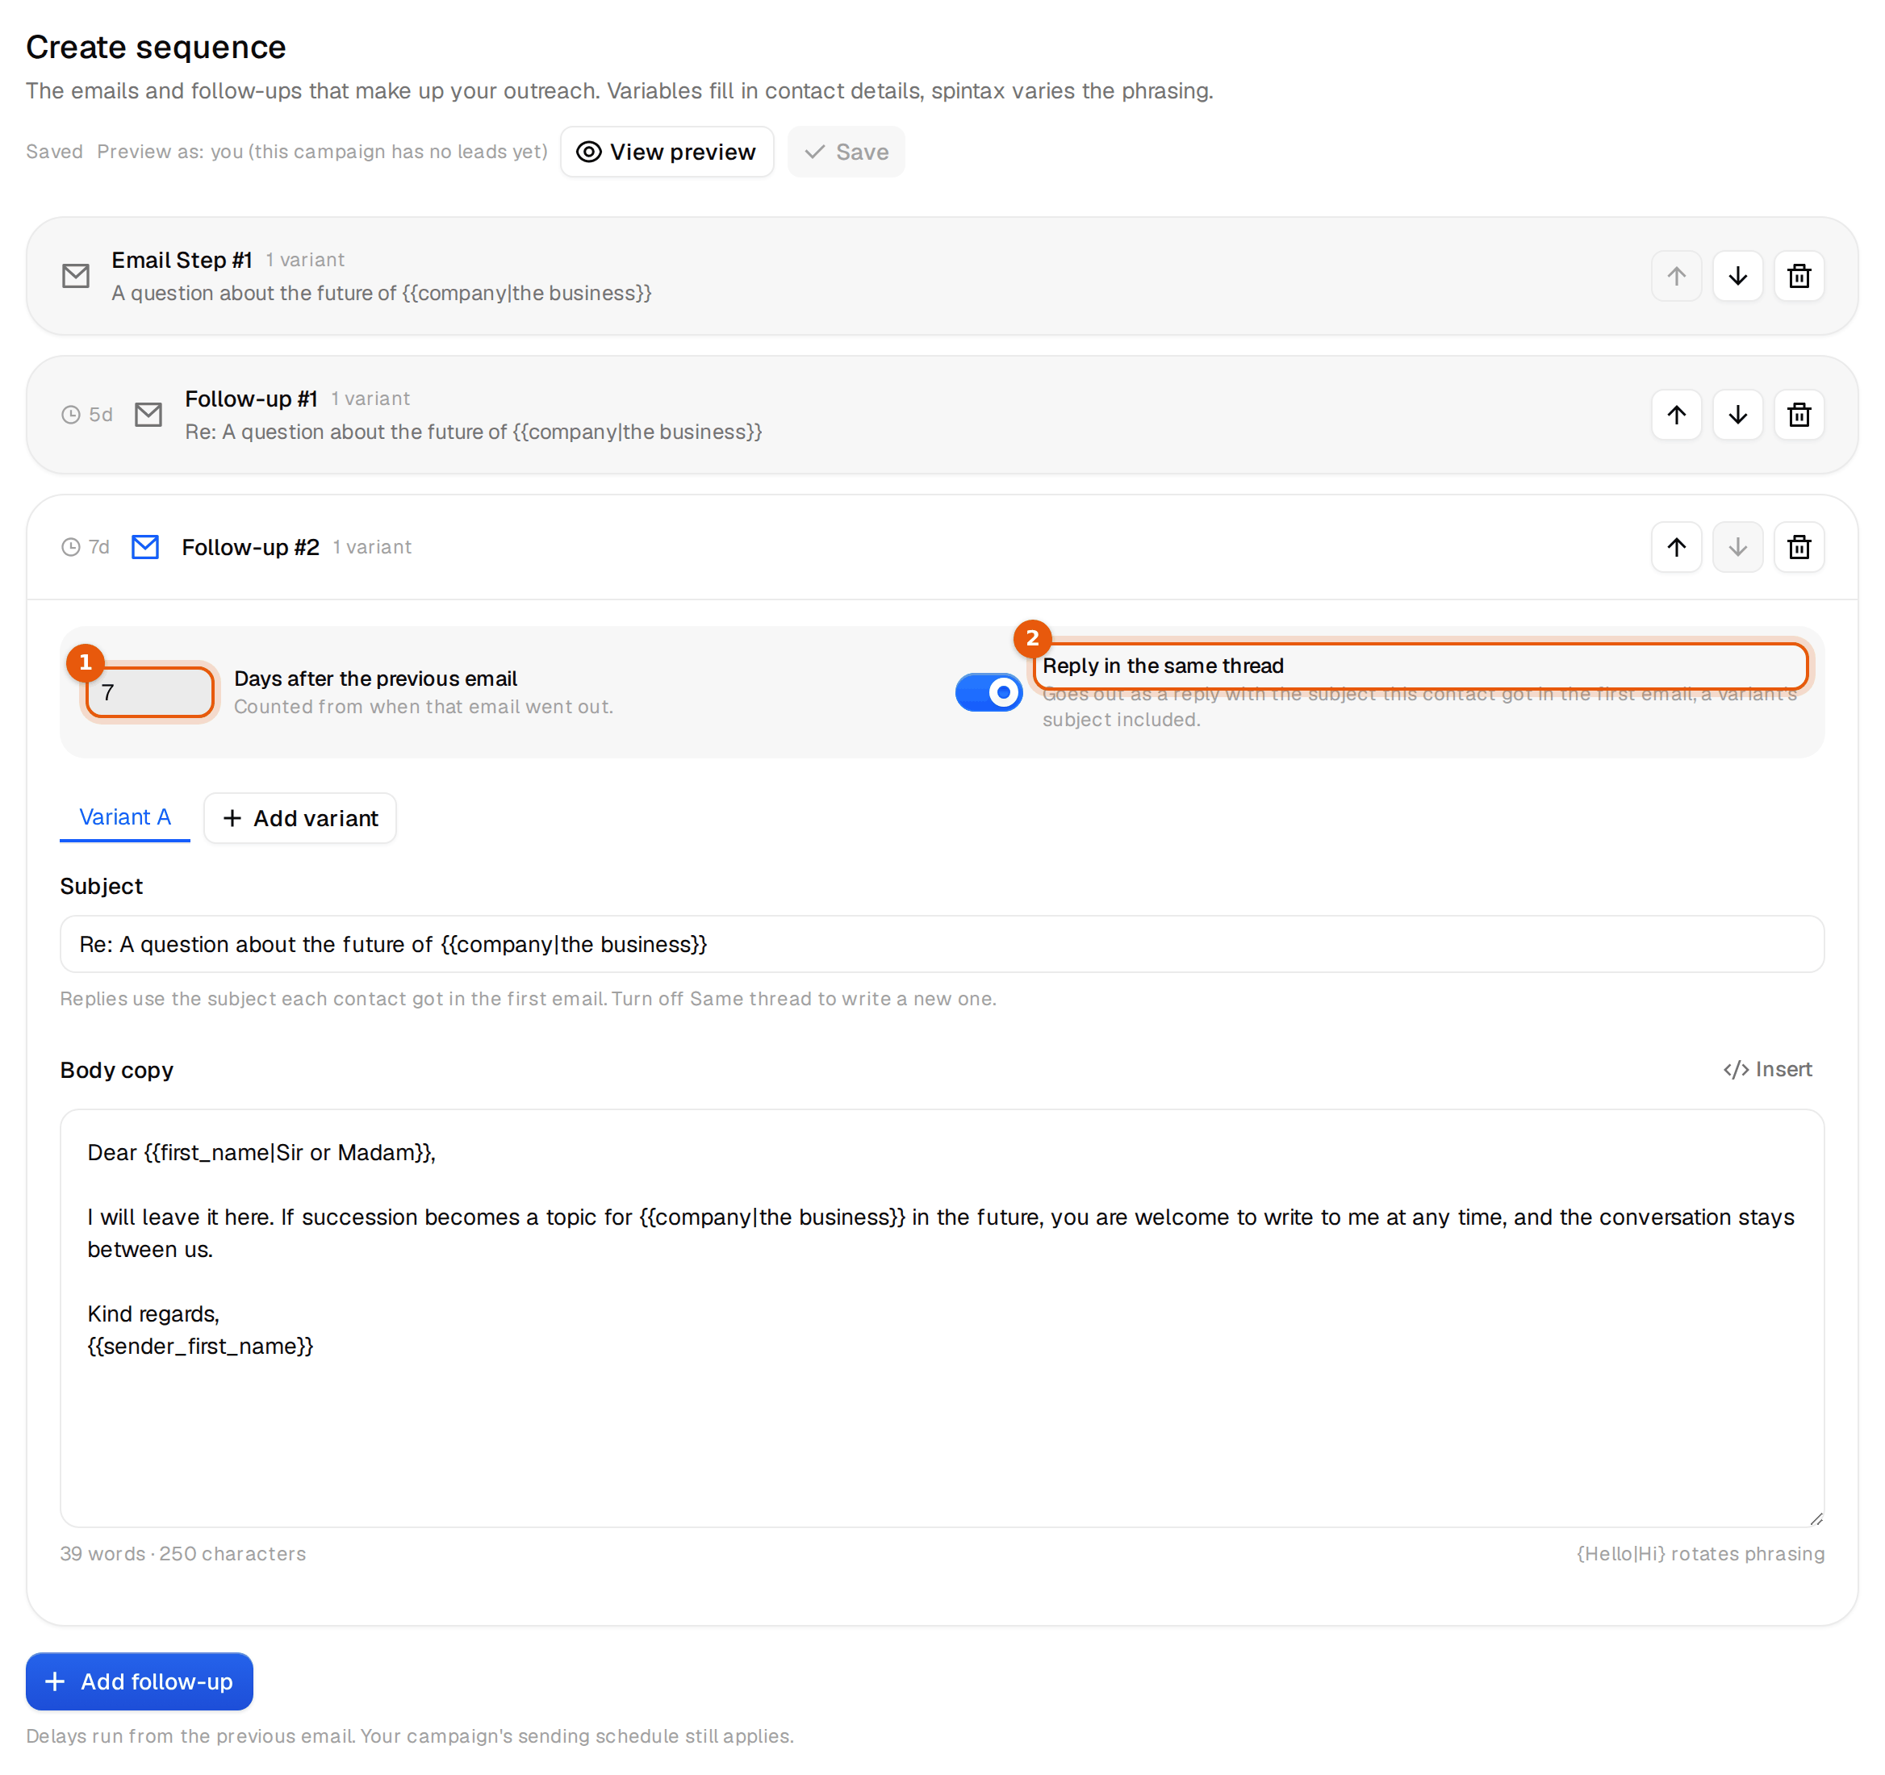Click into the Subject field
The width and height of the screenshot is (1885, 1775).
[942, 945]
